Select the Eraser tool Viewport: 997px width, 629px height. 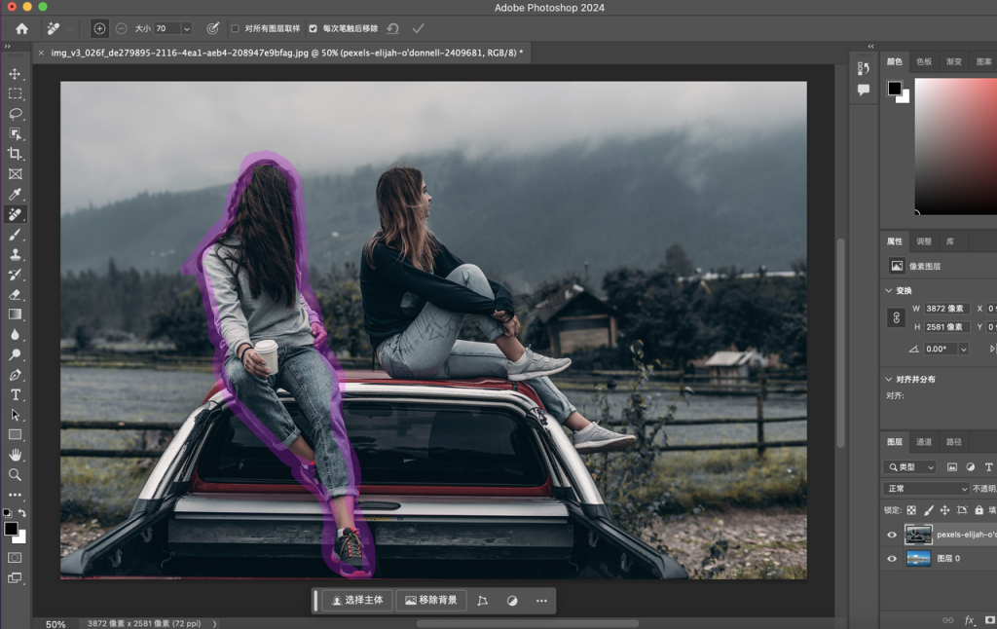15,294
